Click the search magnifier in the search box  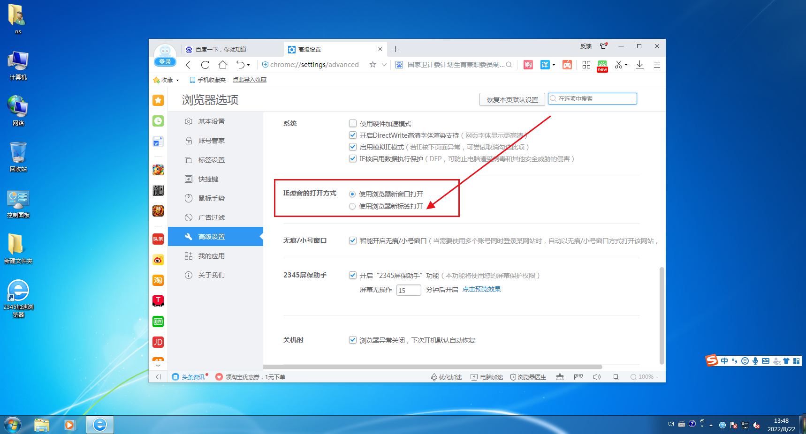click(x=509, y=65)
